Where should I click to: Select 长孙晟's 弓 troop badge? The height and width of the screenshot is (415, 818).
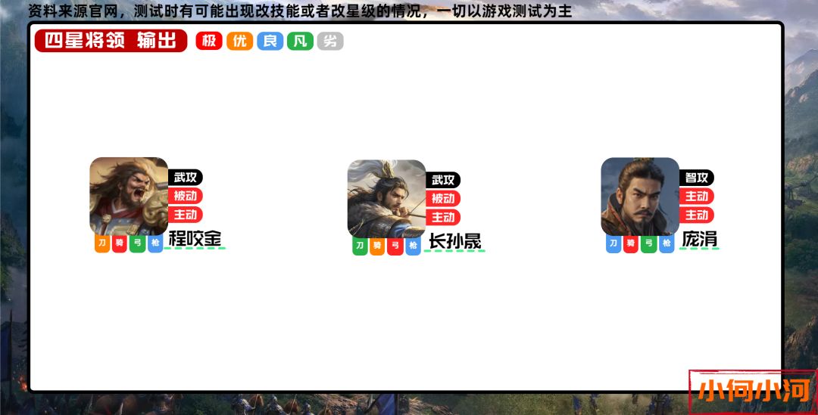pyautogui.click(x=395, y=245)
